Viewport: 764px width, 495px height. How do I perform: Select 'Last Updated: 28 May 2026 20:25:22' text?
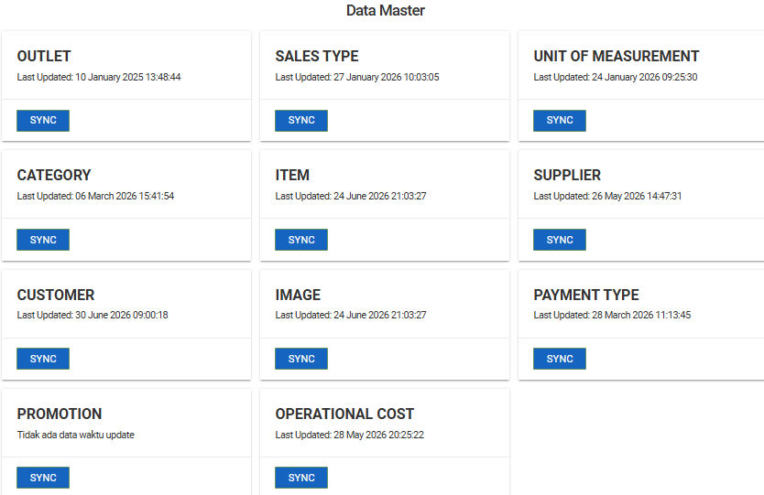coord(349,435)
